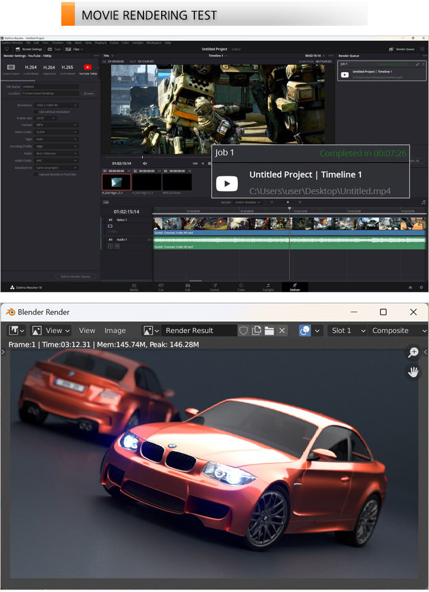
Task: Open Blender editor type dropdown
Action: [17, 331]
